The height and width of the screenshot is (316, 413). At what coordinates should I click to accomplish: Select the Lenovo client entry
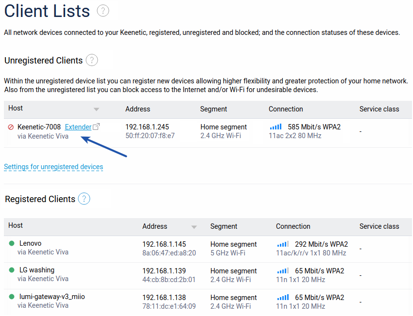pyautogui.click(x=30, y=243)
